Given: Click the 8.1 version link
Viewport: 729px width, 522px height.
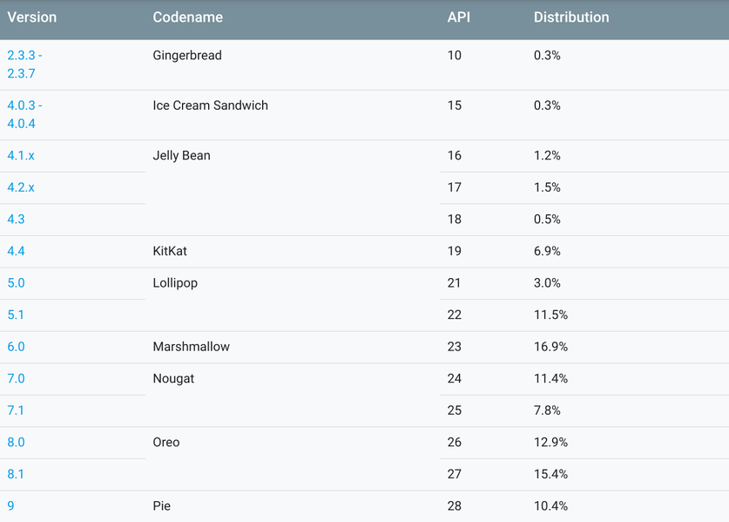Looking at the screenshot, I should (16, 474).
